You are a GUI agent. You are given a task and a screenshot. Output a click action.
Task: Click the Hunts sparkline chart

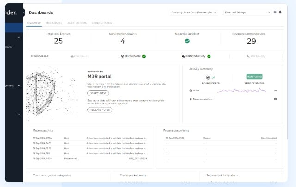(x=241, y=90)
